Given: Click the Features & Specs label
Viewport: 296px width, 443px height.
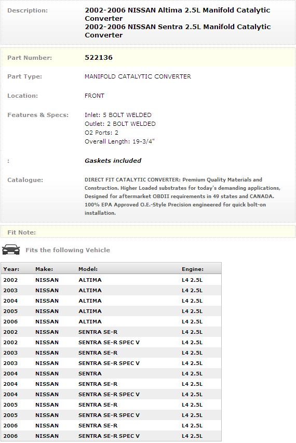Looking at the screenshot, I should pos(38,115).
